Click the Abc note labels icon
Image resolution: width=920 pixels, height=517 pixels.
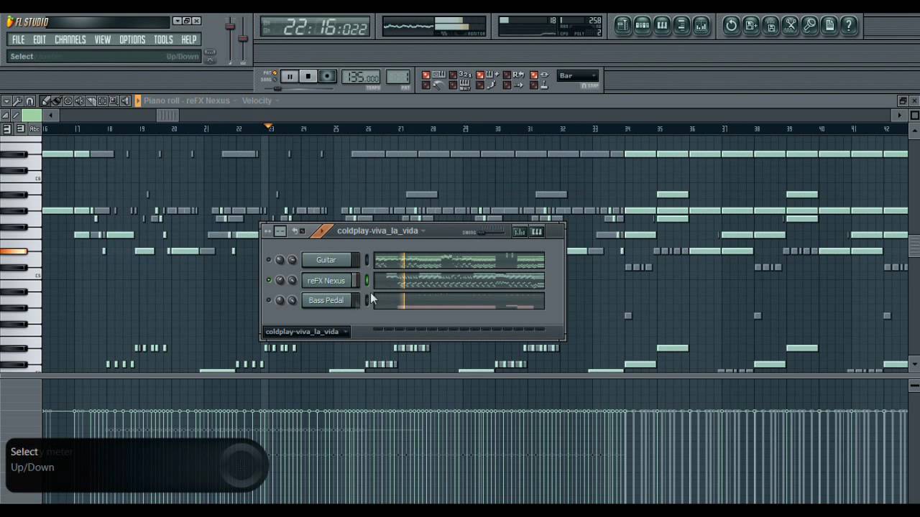[34, 129]
